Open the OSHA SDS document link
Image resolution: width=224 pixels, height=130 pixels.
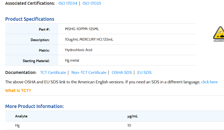coord(122,73)
